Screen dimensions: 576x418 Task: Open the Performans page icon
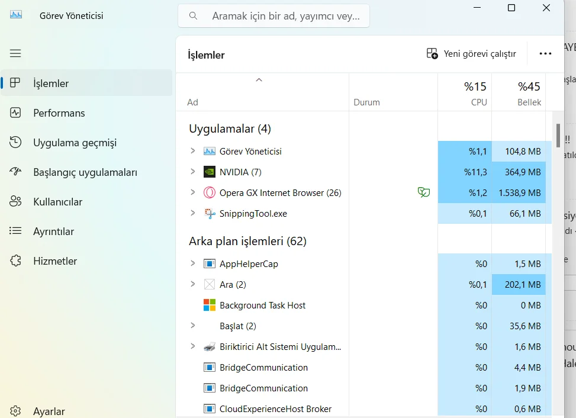click(x=15, y=112)
